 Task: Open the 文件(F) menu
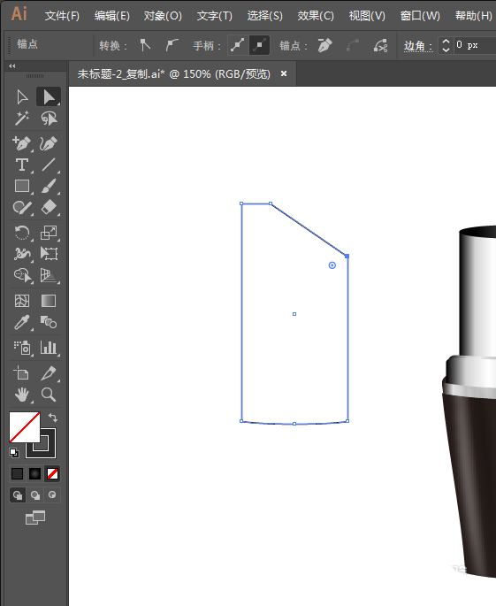point(62,16)
